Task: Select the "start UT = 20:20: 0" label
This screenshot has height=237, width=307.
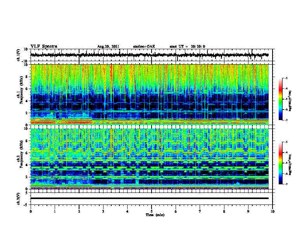Action: click(x=187, y=46)
